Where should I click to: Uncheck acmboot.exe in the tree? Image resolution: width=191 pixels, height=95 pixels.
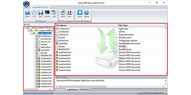[x=37, y=36]
